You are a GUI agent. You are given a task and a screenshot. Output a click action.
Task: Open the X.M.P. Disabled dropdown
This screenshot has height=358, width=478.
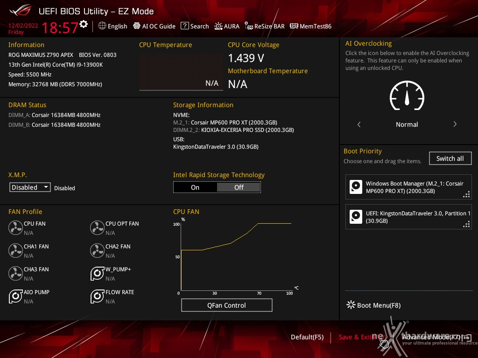30,187
